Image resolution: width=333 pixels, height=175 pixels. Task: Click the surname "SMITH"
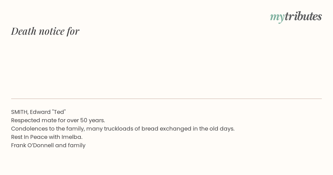pos(19,112)
